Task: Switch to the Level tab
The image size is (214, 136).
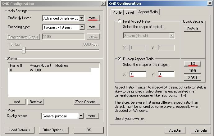Action: 130,12
